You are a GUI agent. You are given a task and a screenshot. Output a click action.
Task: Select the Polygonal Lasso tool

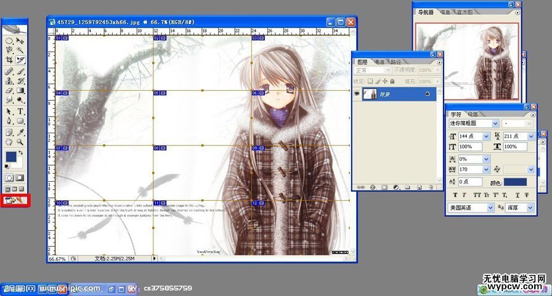click(x=9, y=50)
